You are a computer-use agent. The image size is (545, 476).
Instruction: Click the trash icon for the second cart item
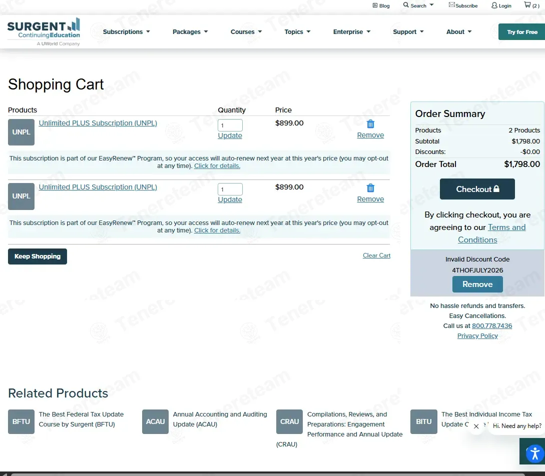370,188
